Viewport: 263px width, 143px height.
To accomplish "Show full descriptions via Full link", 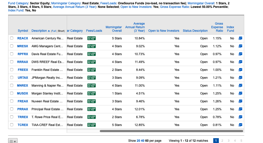I will pyautogui.click(x=54, y=31).
